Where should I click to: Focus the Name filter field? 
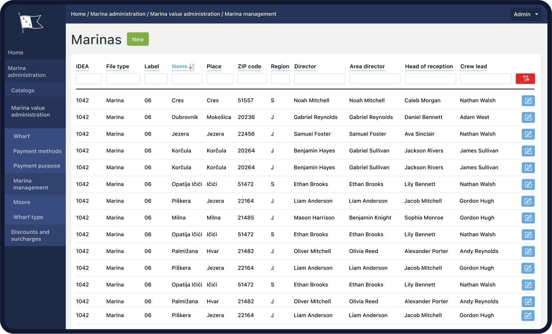coord(187,79)
